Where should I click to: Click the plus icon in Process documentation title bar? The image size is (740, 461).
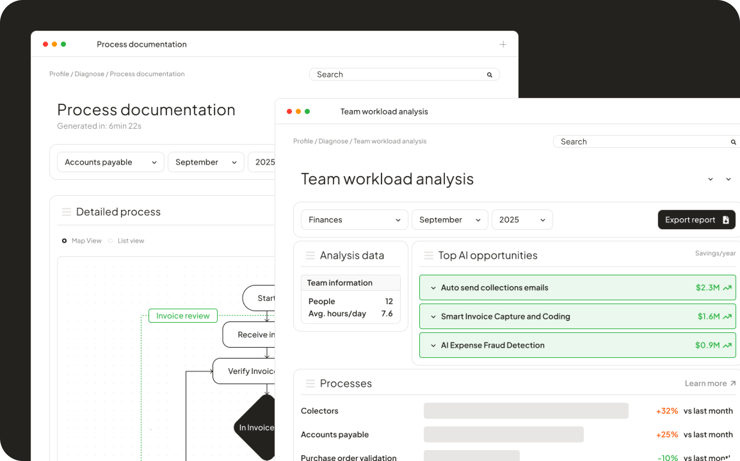503,44
